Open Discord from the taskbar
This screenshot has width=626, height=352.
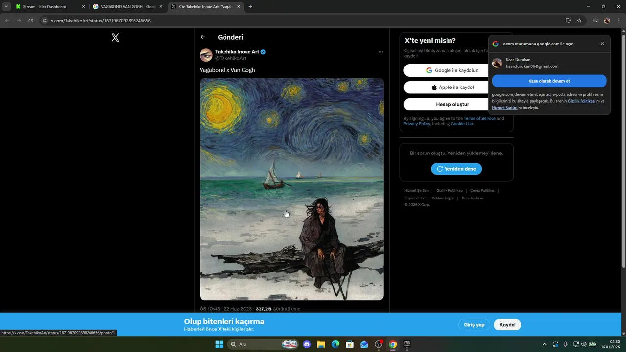pos(307,344)
